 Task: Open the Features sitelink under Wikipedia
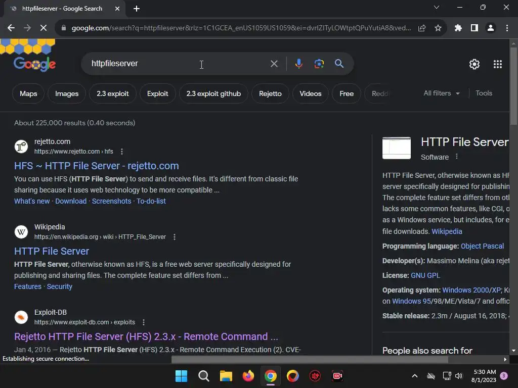click(x=28, y=287)
